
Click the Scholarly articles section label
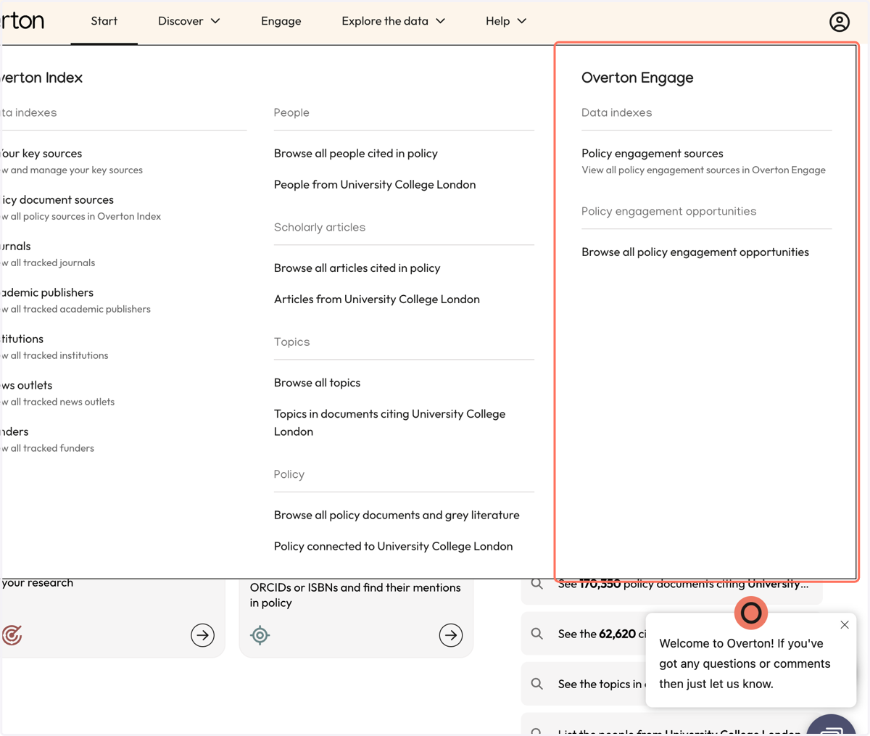pyautogui.click(x=320, y=227)
